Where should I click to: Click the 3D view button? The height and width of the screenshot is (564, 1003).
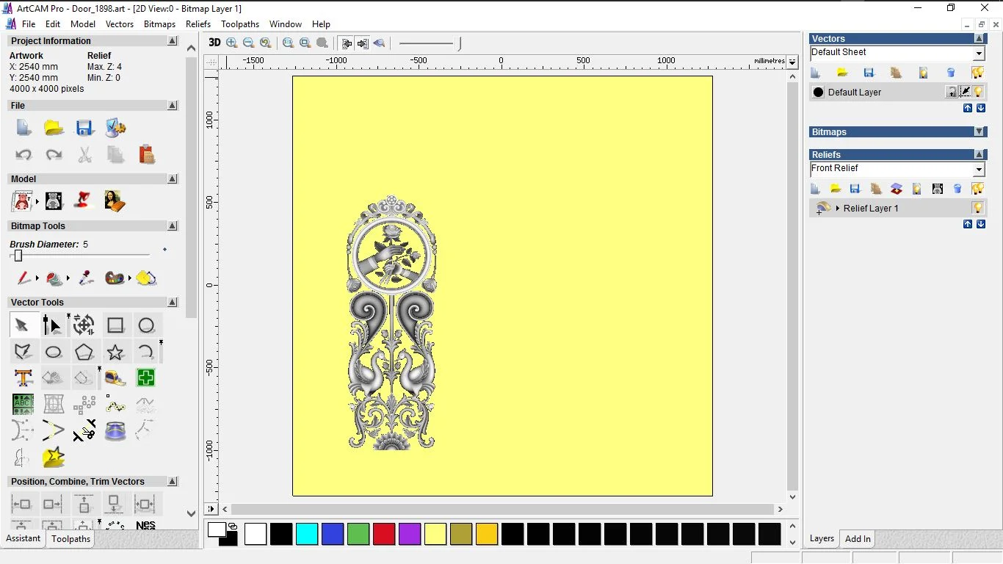pyautogui.click(x=214, y=43)
